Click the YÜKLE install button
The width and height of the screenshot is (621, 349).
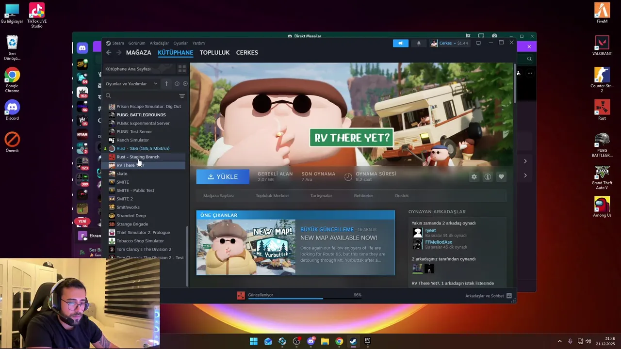pyautogui.click(x=223, y=177)
